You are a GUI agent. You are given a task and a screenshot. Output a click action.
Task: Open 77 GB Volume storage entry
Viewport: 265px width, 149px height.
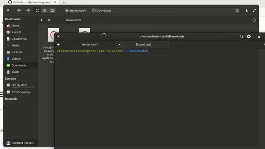point(20,92)
